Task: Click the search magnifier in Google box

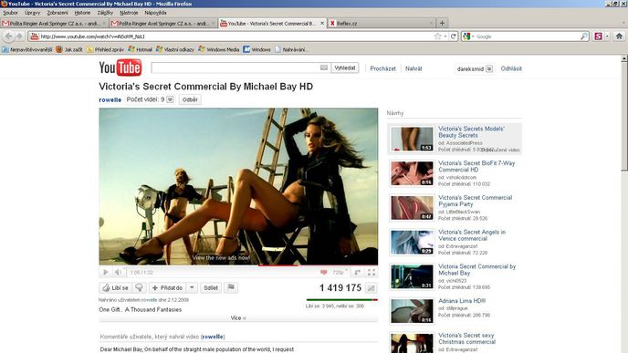Action: [584, 36]
